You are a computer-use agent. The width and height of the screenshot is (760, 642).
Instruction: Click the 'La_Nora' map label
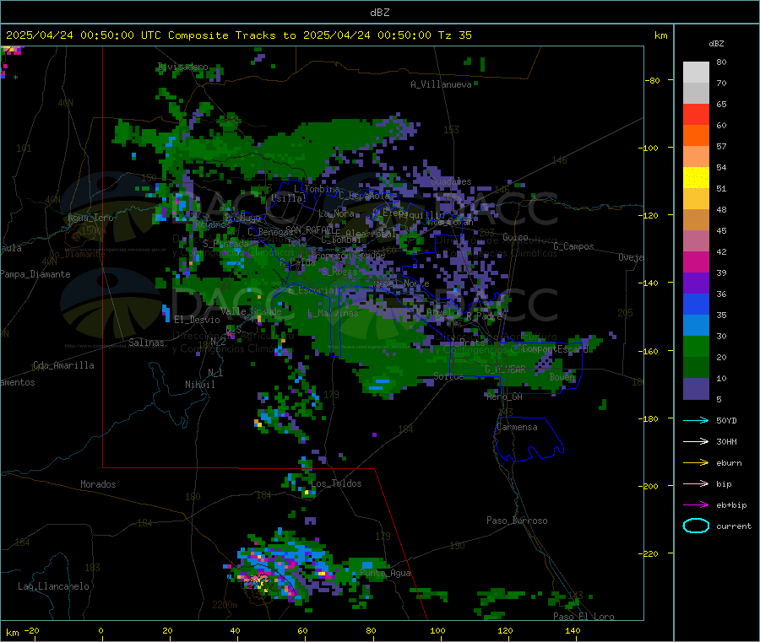[336, 213]
